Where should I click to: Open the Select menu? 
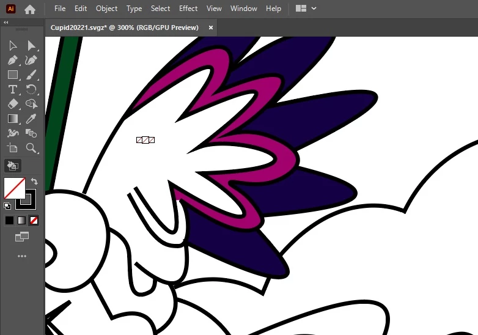click(x=160, y=9)
